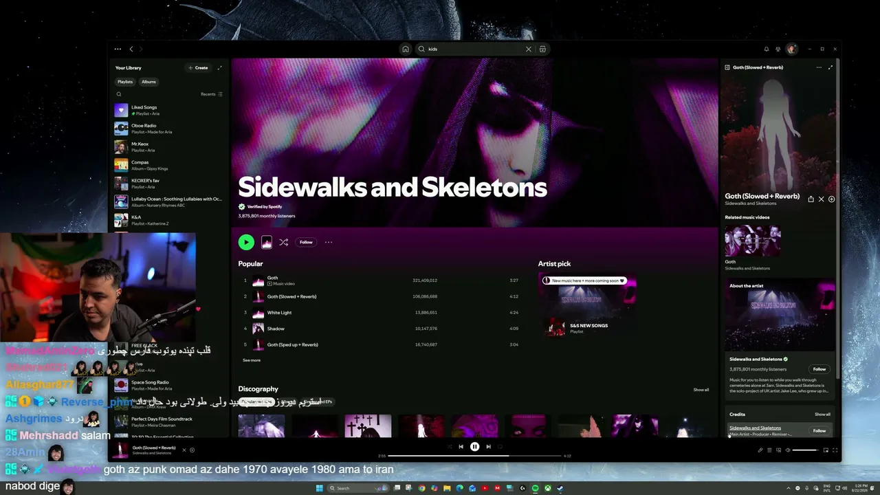Viewport: 880px width, 495px height.
Task: Play the popular track Goth
Action: pyautogui.click(x=381, y=280)
